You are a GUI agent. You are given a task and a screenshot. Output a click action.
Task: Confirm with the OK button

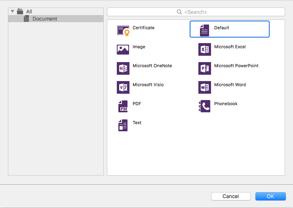coord(270,196)
